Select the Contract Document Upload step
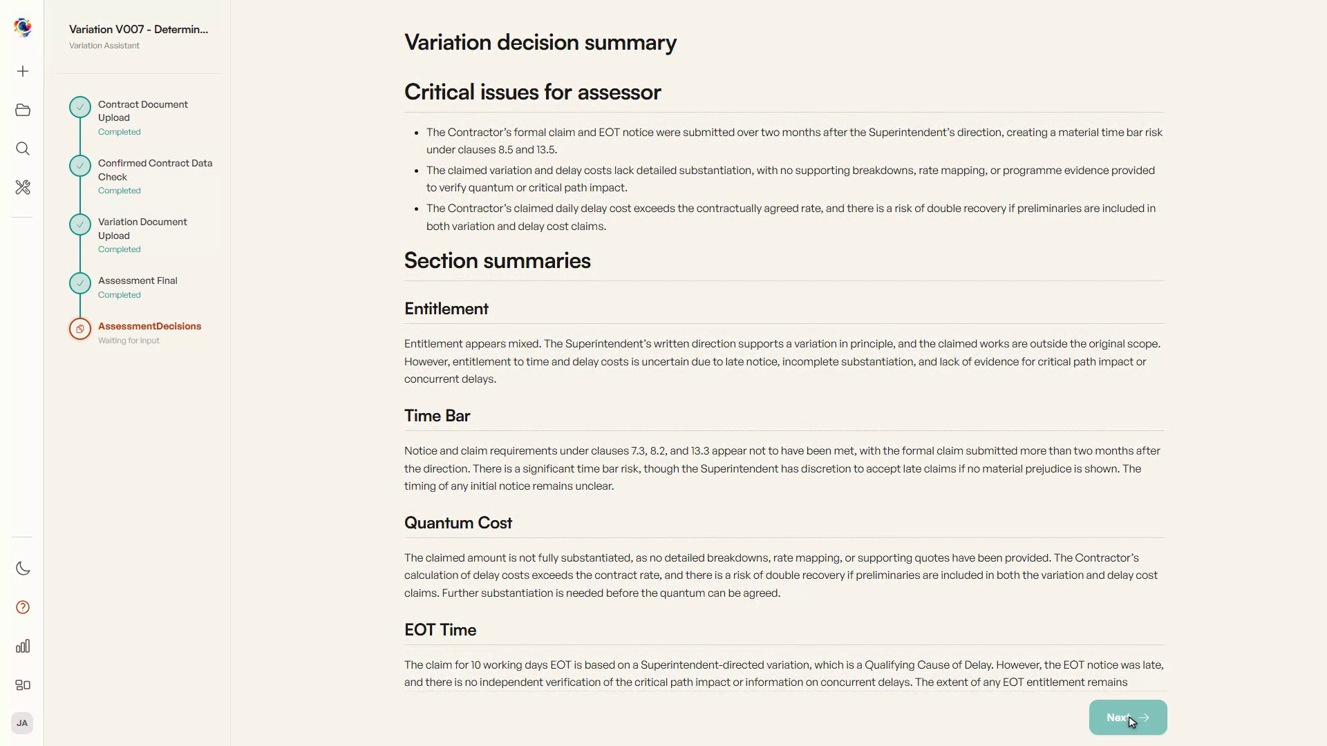 [x=142, y=117]
